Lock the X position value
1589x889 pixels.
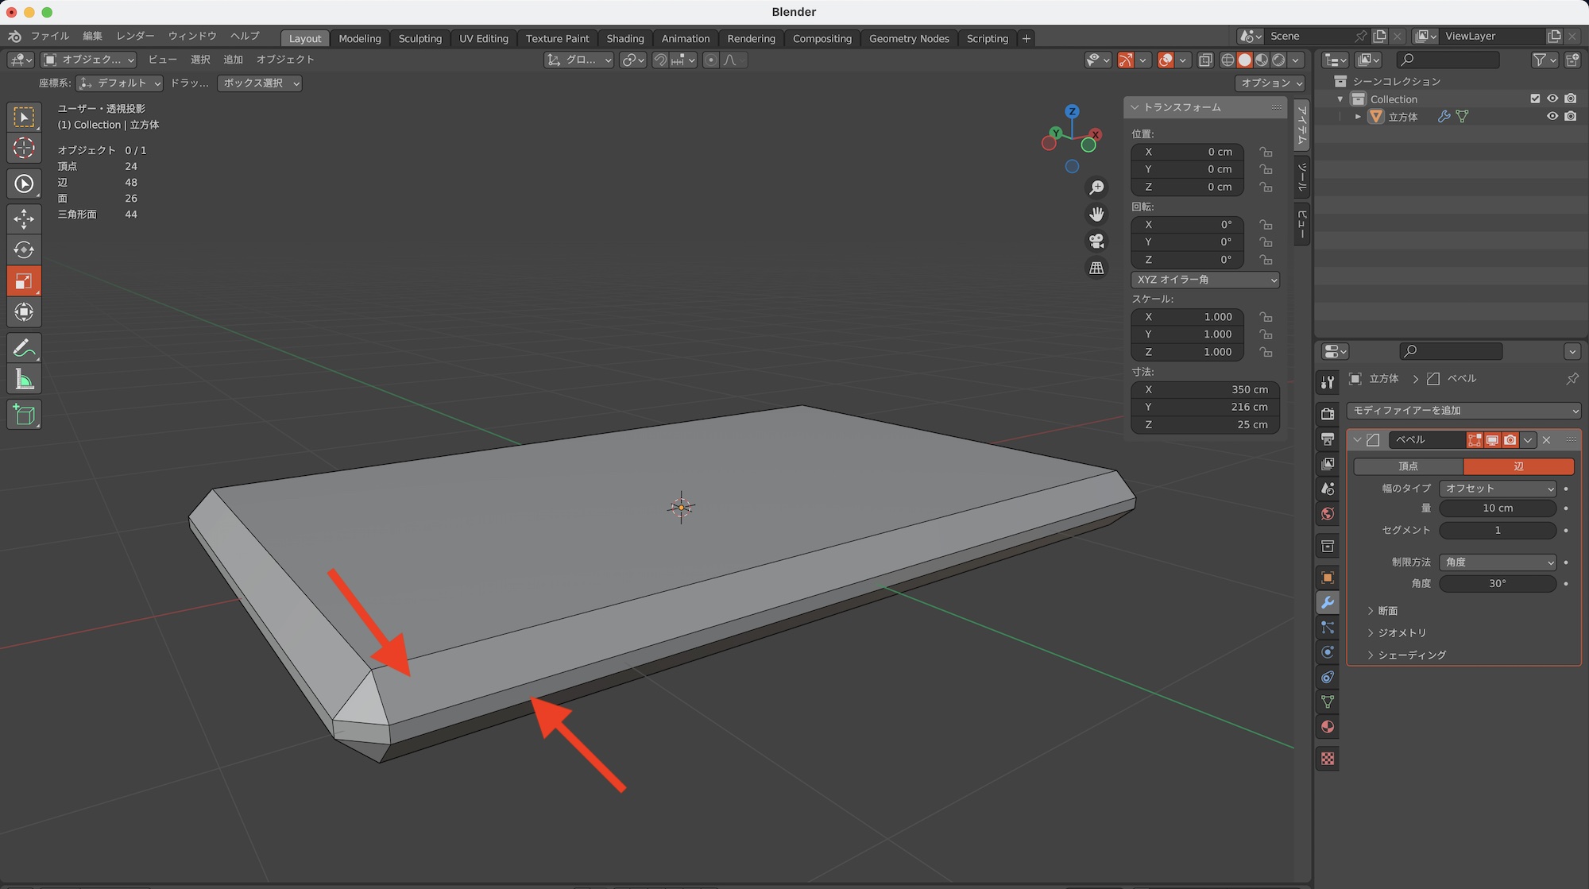1266,152
